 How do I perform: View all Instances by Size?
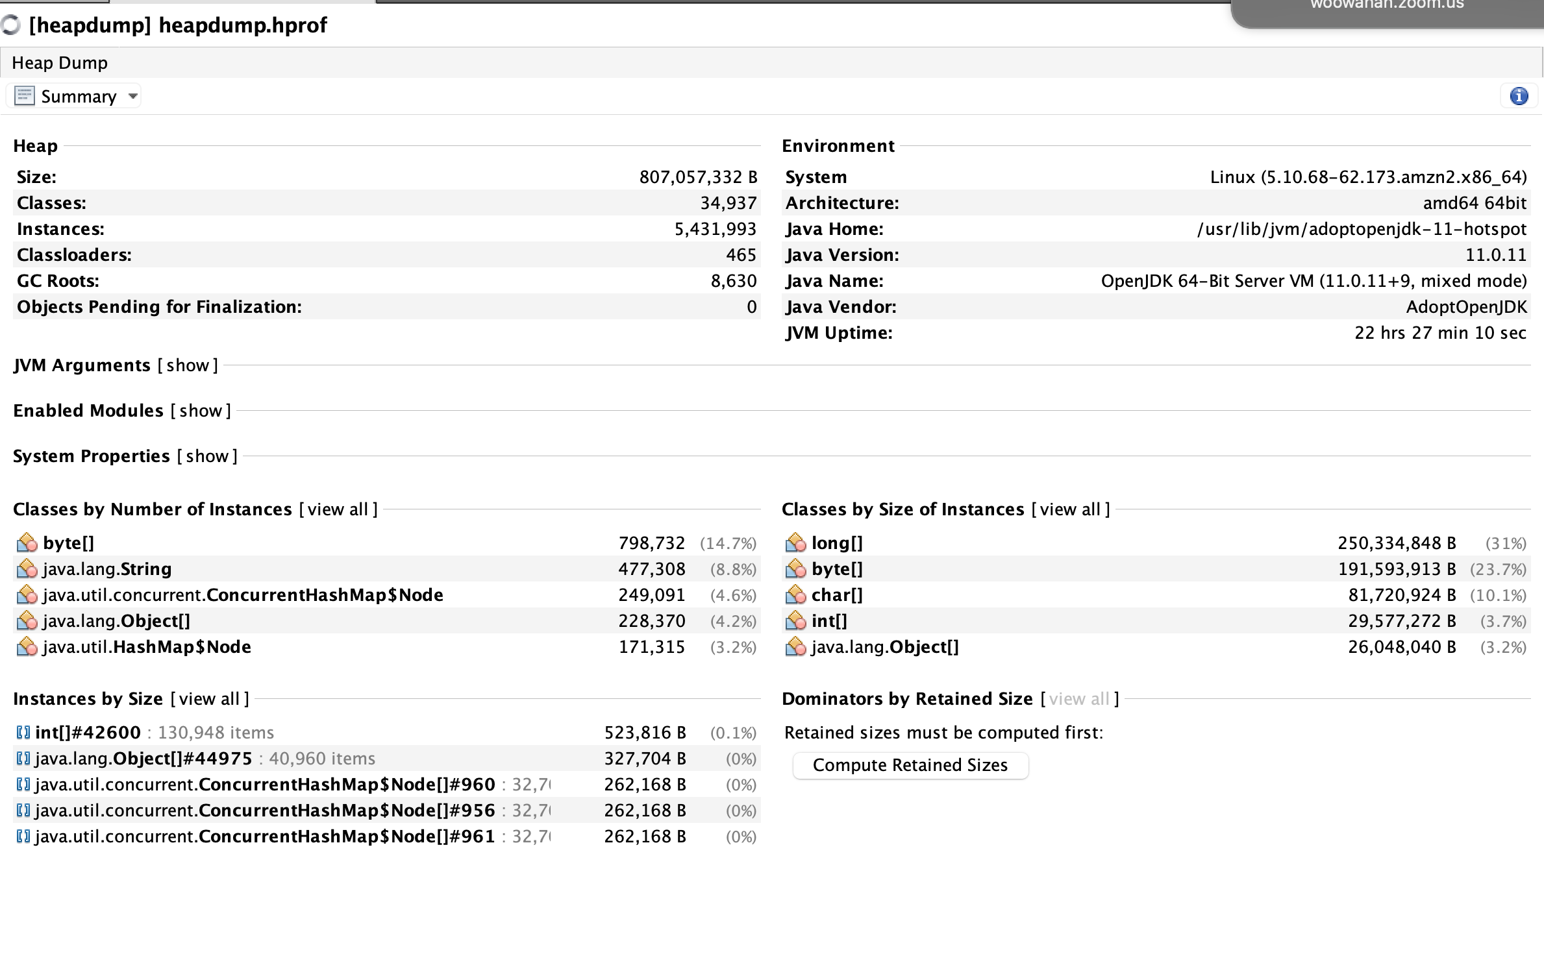point(209,699)
